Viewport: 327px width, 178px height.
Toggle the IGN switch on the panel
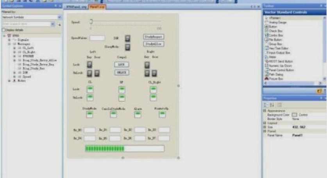pos(128,38)
